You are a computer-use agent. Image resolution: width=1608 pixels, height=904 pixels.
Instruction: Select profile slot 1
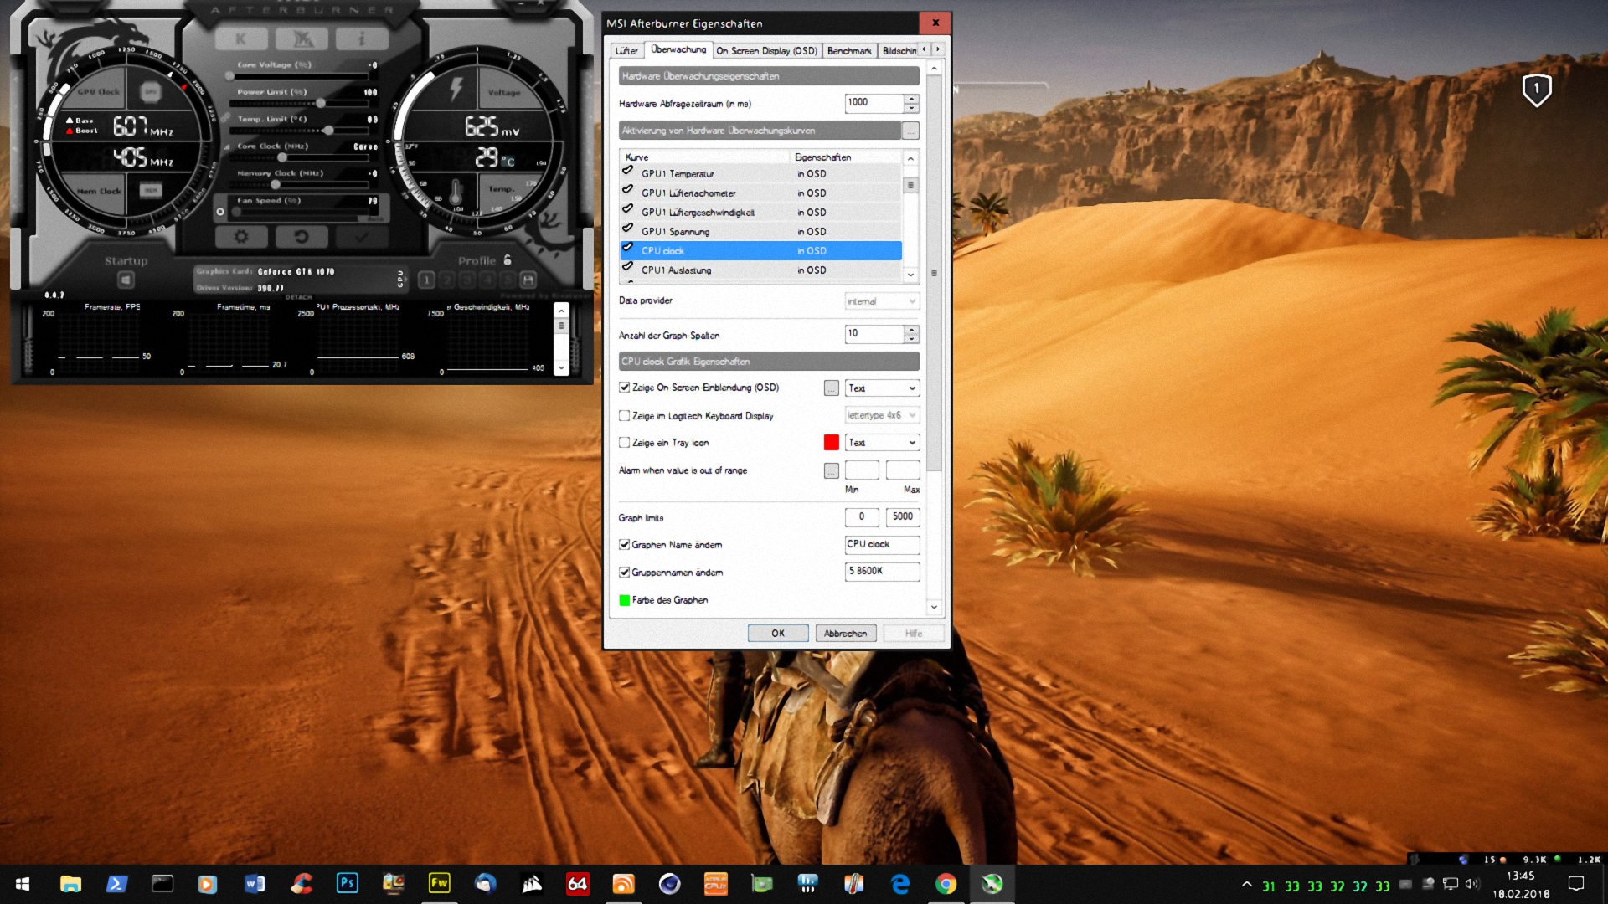(x=426, y=280)
